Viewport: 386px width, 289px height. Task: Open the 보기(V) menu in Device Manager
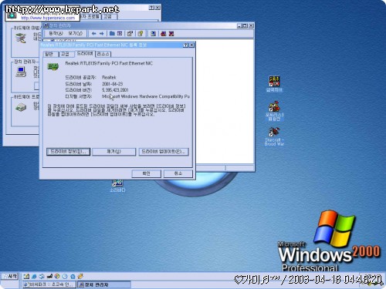click(x=75, y=33)
